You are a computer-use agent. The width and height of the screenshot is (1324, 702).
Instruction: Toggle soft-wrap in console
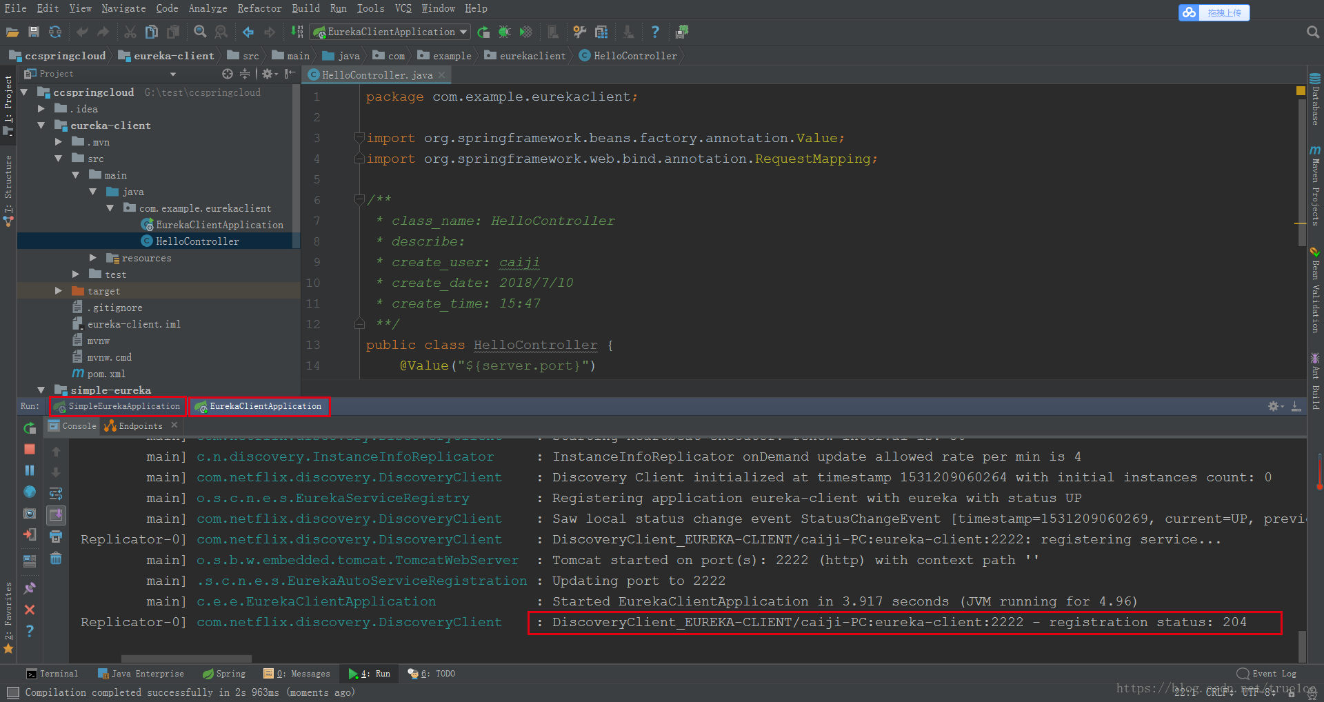(56, 494)
